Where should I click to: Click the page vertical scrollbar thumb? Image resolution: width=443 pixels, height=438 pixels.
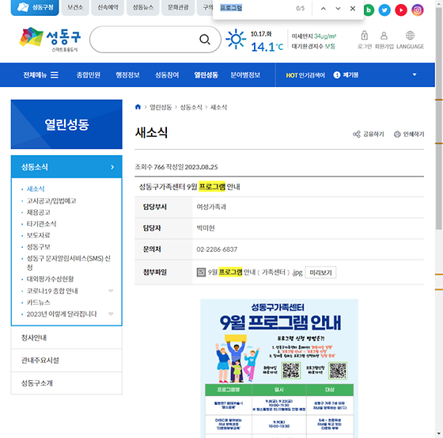439,119
